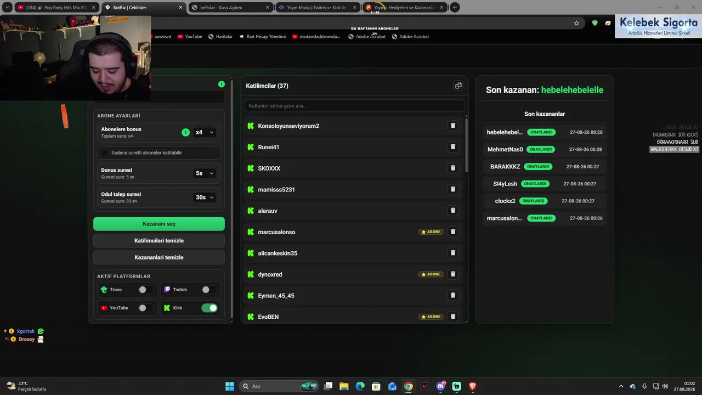
Task: Open the Riot Hesap Yönetimi bookmark
Action: (x=262, y=36)
